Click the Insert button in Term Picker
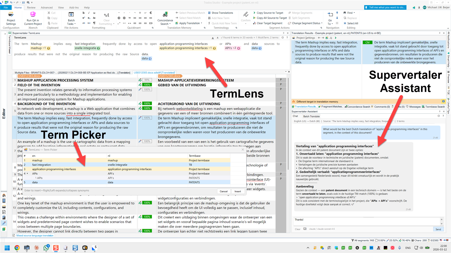 pos(238,191)
